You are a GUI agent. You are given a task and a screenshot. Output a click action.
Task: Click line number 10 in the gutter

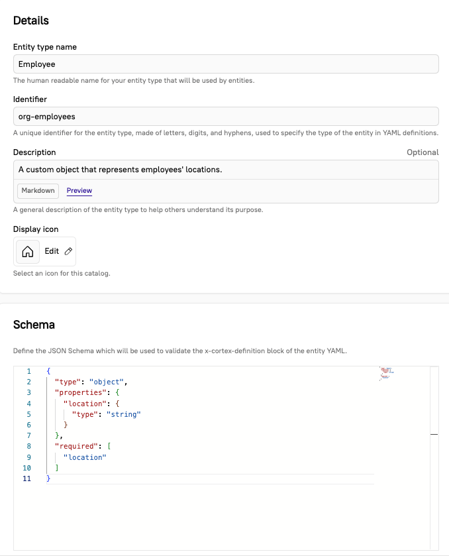tap(27, 468)
